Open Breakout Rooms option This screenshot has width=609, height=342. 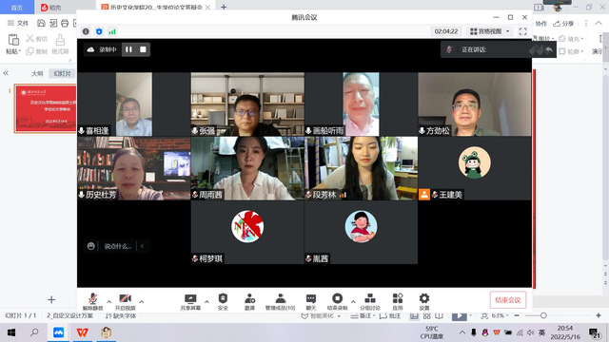coord(370,302)
